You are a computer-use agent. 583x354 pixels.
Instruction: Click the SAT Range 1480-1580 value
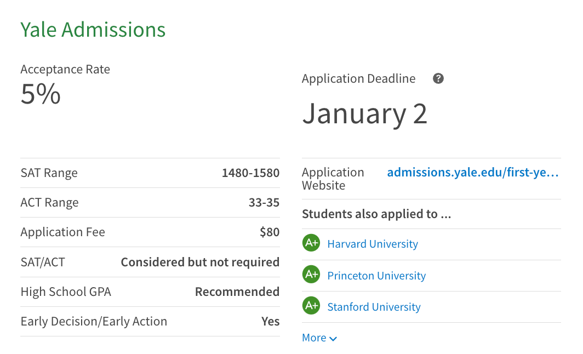[x=250, y=173]
